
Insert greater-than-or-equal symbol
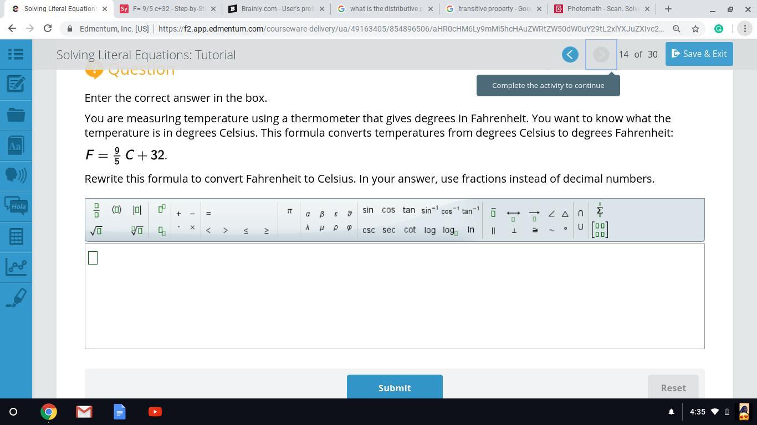click(x=267, y=230)
